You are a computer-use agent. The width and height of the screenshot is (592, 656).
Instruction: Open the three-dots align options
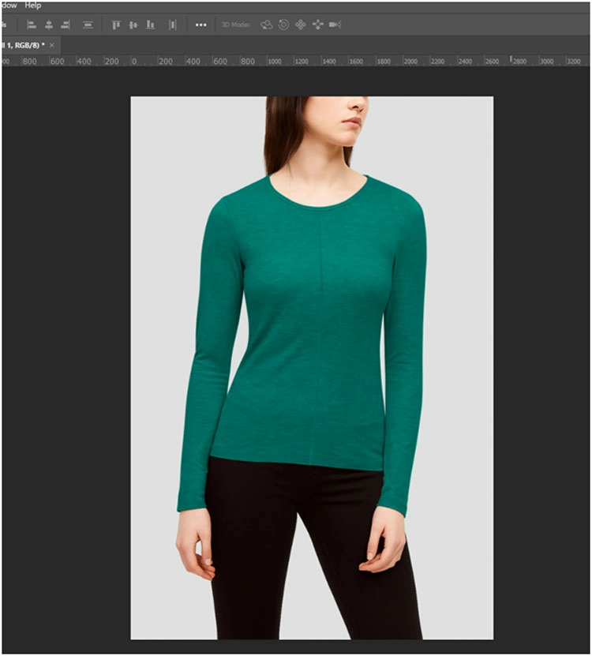pos(200,25)
